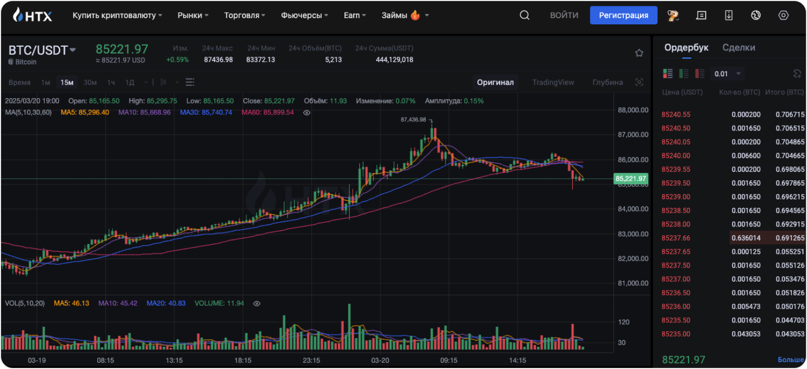
Task: Click the ВОЙТИ login link
Action: pyautogui.click(x=564, y=15)
